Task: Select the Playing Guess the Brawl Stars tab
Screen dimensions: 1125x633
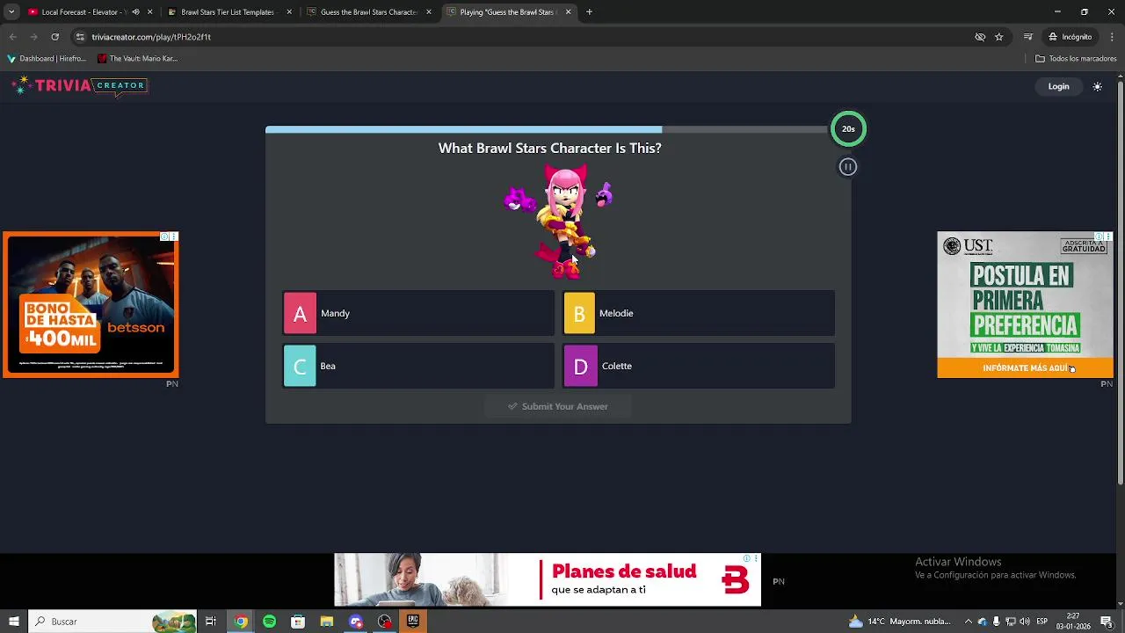Action: tap(508, 12)
